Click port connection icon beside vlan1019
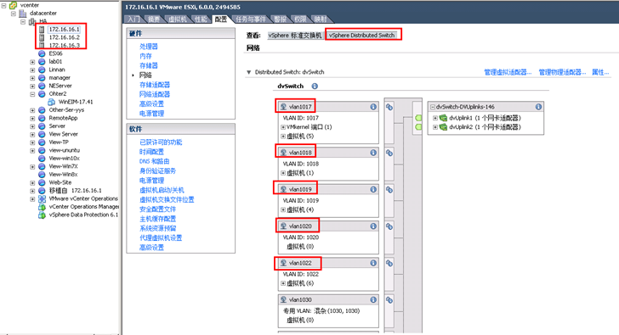619x335 pixels. [x=389, y=190]
